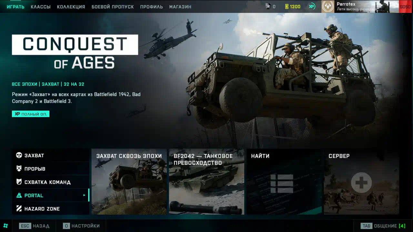Image resolution: width=413 pixels, height=232 pixels.
Task: Click the bottom-left four-dot menu icon
Action: click(5, 226)
